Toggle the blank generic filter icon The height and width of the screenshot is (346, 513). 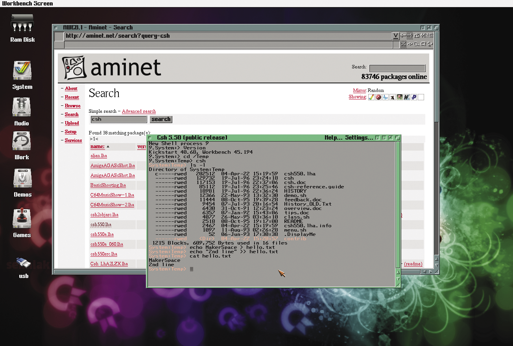(x=421, y=97)
